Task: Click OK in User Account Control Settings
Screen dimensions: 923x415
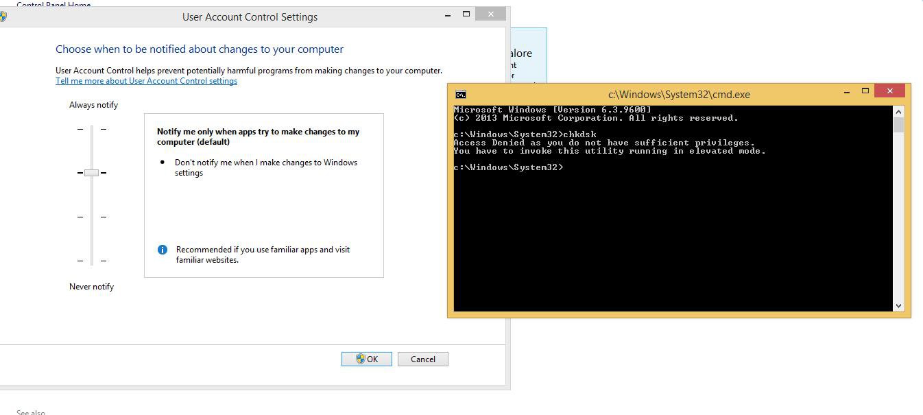Action: coord(367,359)
